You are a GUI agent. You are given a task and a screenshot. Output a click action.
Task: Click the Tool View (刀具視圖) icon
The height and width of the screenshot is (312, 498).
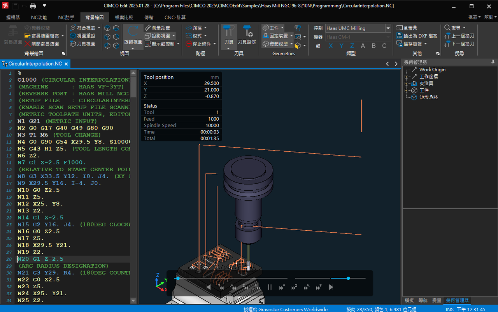coord(83,44)
